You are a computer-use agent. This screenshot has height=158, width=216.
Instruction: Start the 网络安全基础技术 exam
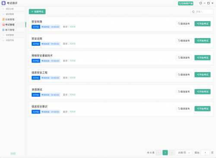203,58
